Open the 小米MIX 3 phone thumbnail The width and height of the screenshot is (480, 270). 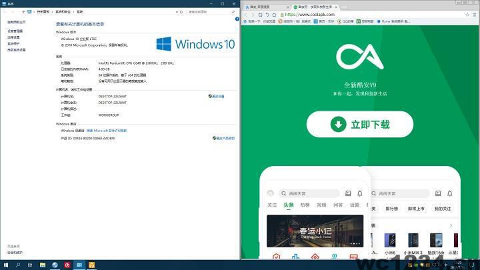pyautogui.click(x=413, y=241)
